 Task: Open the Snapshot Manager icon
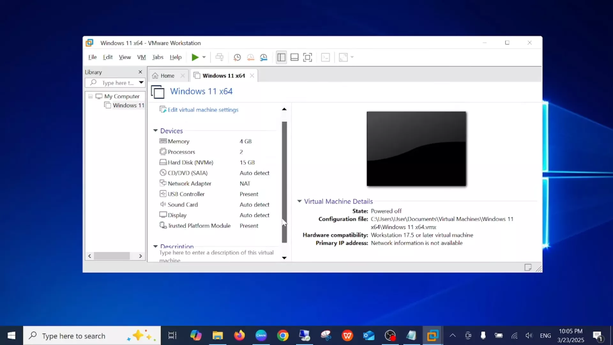(264, 57)
